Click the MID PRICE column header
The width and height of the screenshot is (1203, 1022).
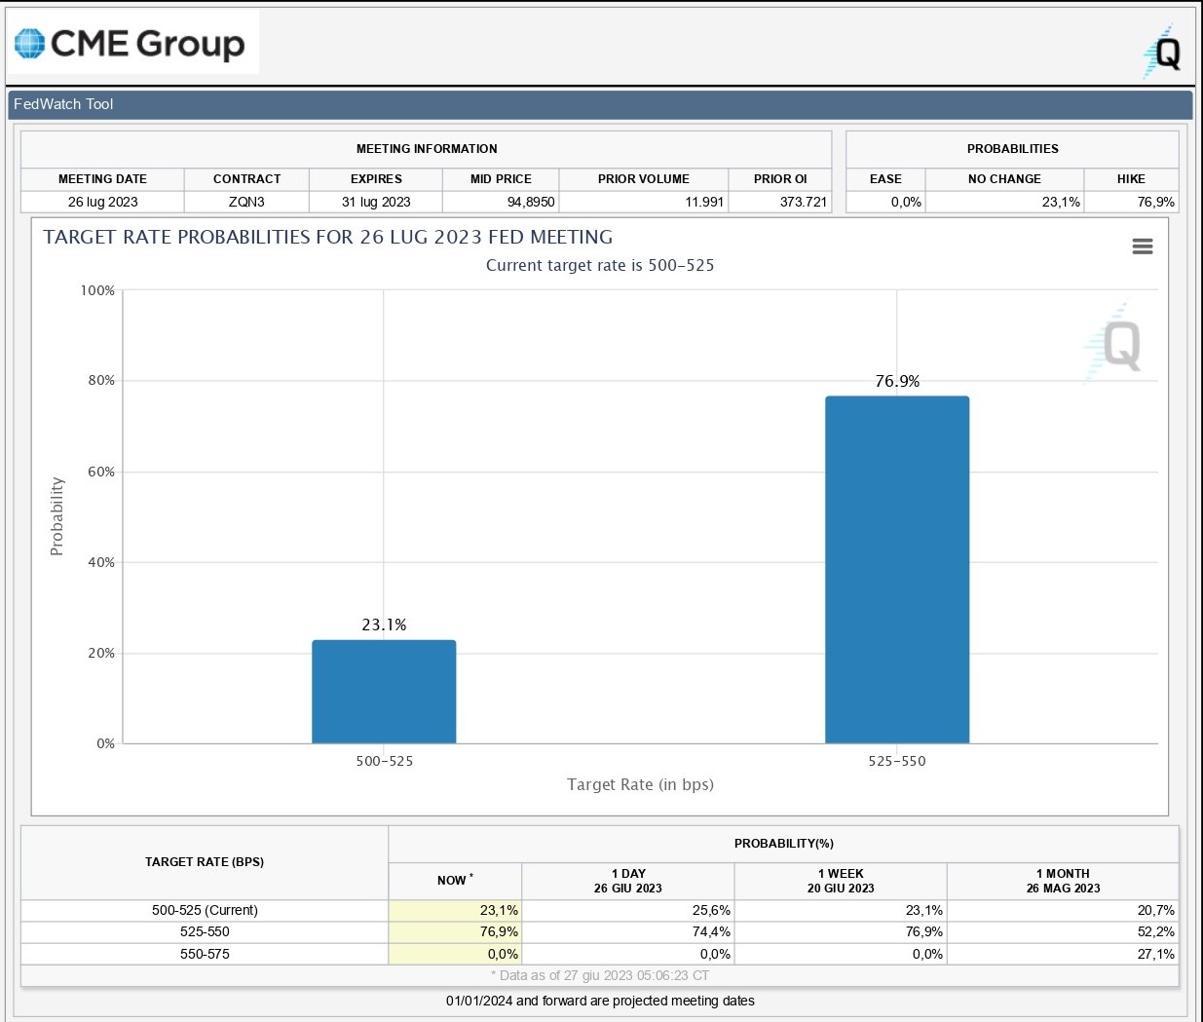tap(501, 179)
